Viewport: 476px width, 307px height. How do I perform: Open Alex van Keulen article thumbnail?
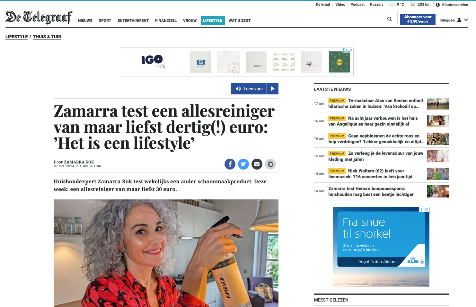(438, 103)
